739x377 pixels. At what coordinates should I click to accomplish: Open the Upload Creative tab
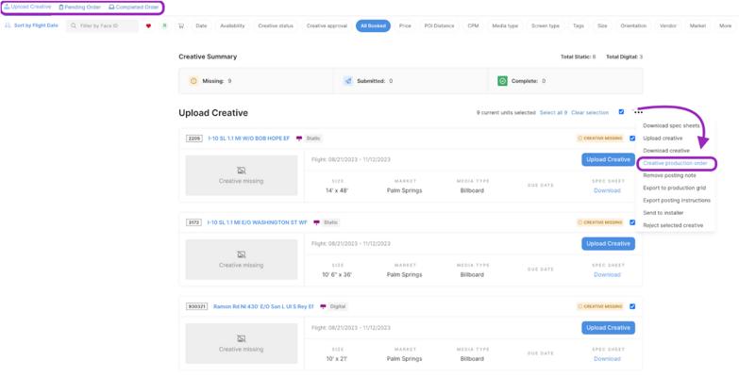coord(27,7)
